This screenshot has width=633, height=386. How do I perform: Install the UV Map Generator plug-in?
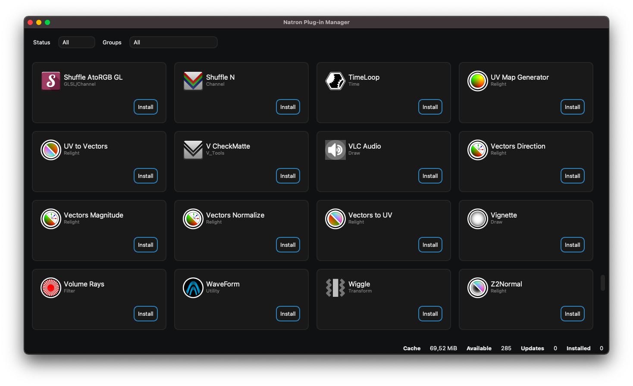click(x=573, y=107)
